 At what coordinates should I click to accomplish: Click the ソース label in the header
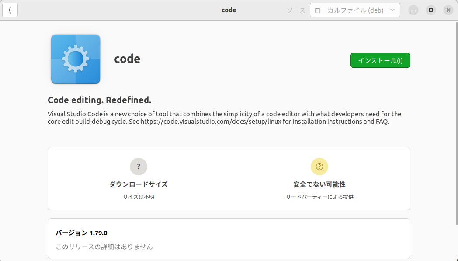pos(296,10)
